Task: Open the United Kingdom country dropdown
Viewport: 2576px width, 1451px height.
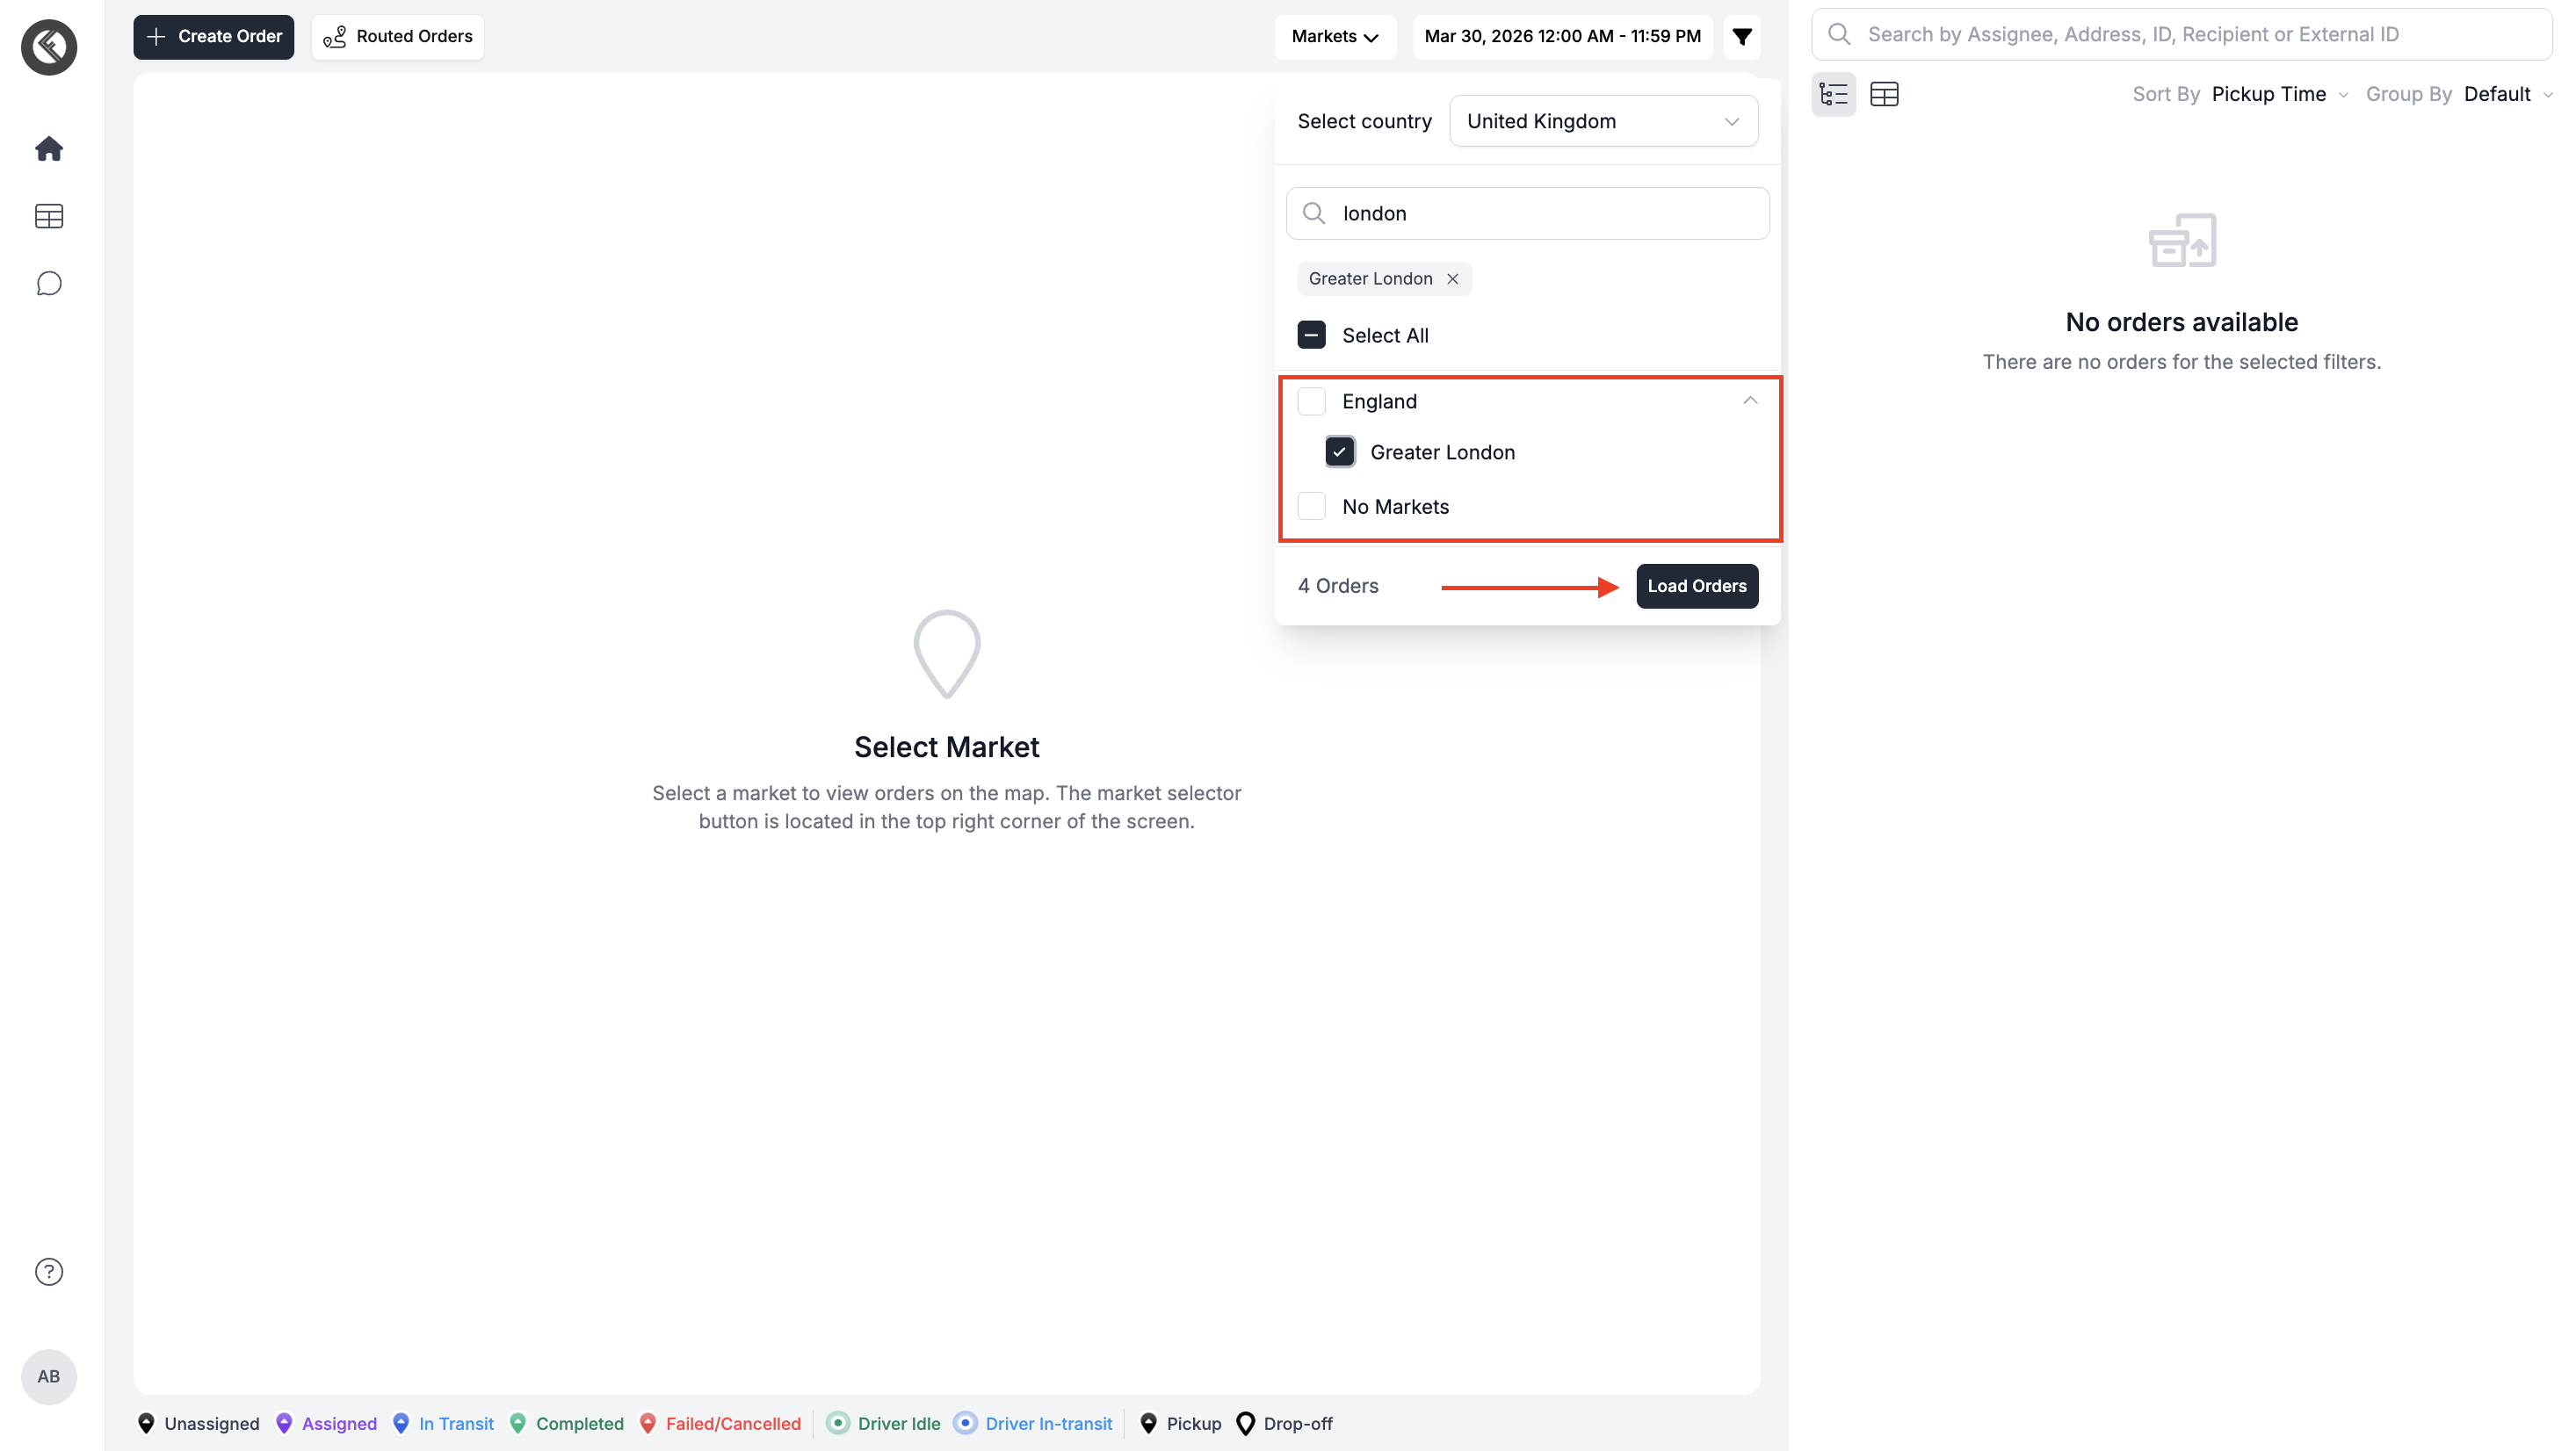Action: (1603, 121)
